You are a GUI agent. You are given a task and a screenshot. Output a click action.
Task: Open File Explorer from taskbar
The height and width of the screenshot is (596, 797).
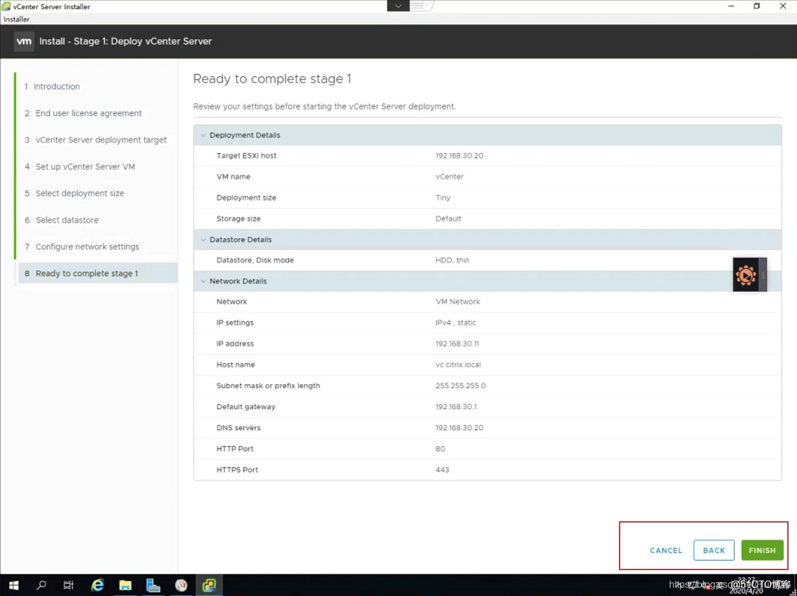pos(125,585)
